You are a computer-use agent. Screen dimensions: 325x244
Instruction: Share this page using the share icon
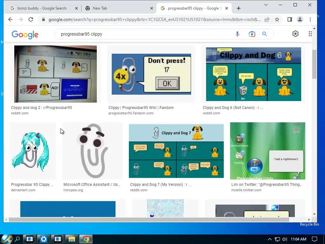[x=267, y=19]
